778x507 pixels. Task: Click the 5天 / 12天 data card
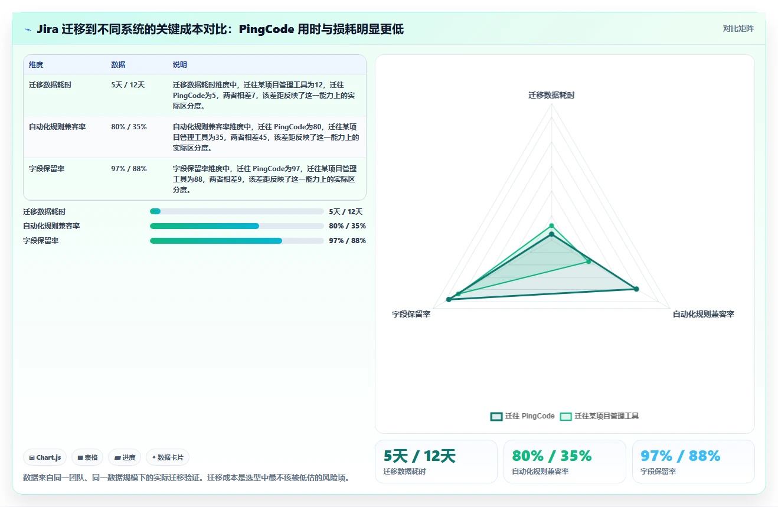coord(436,462)
